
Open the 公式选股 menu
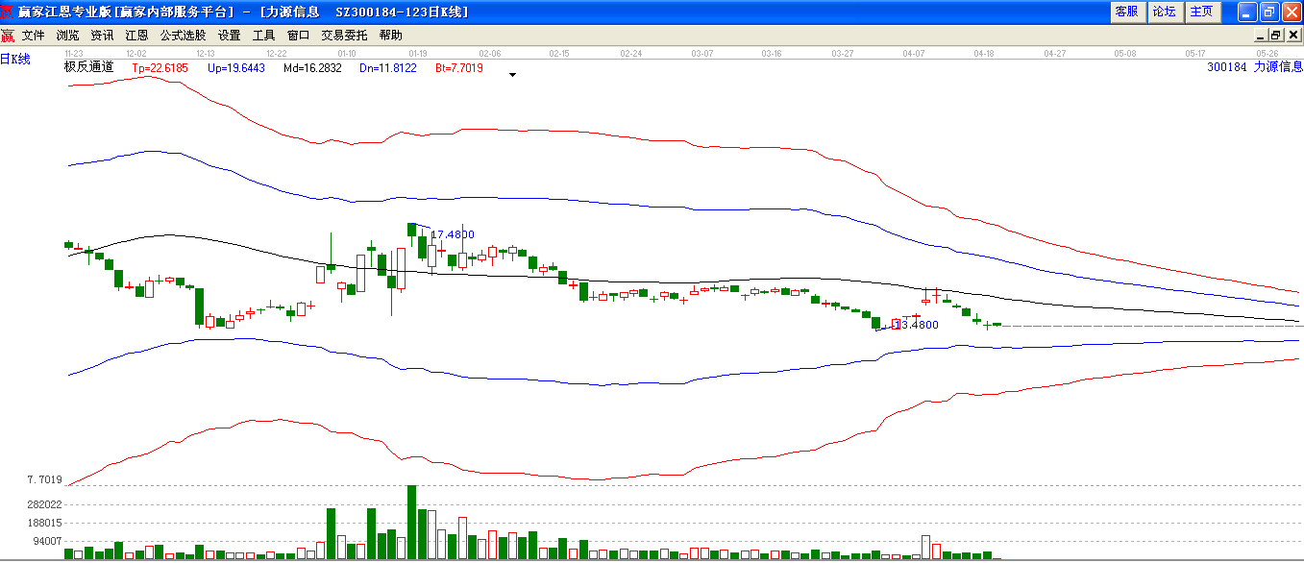coord(183,36)
